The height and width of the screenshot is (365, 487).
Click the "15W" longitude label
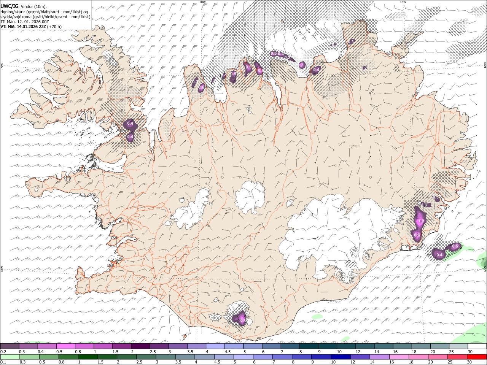403,2
